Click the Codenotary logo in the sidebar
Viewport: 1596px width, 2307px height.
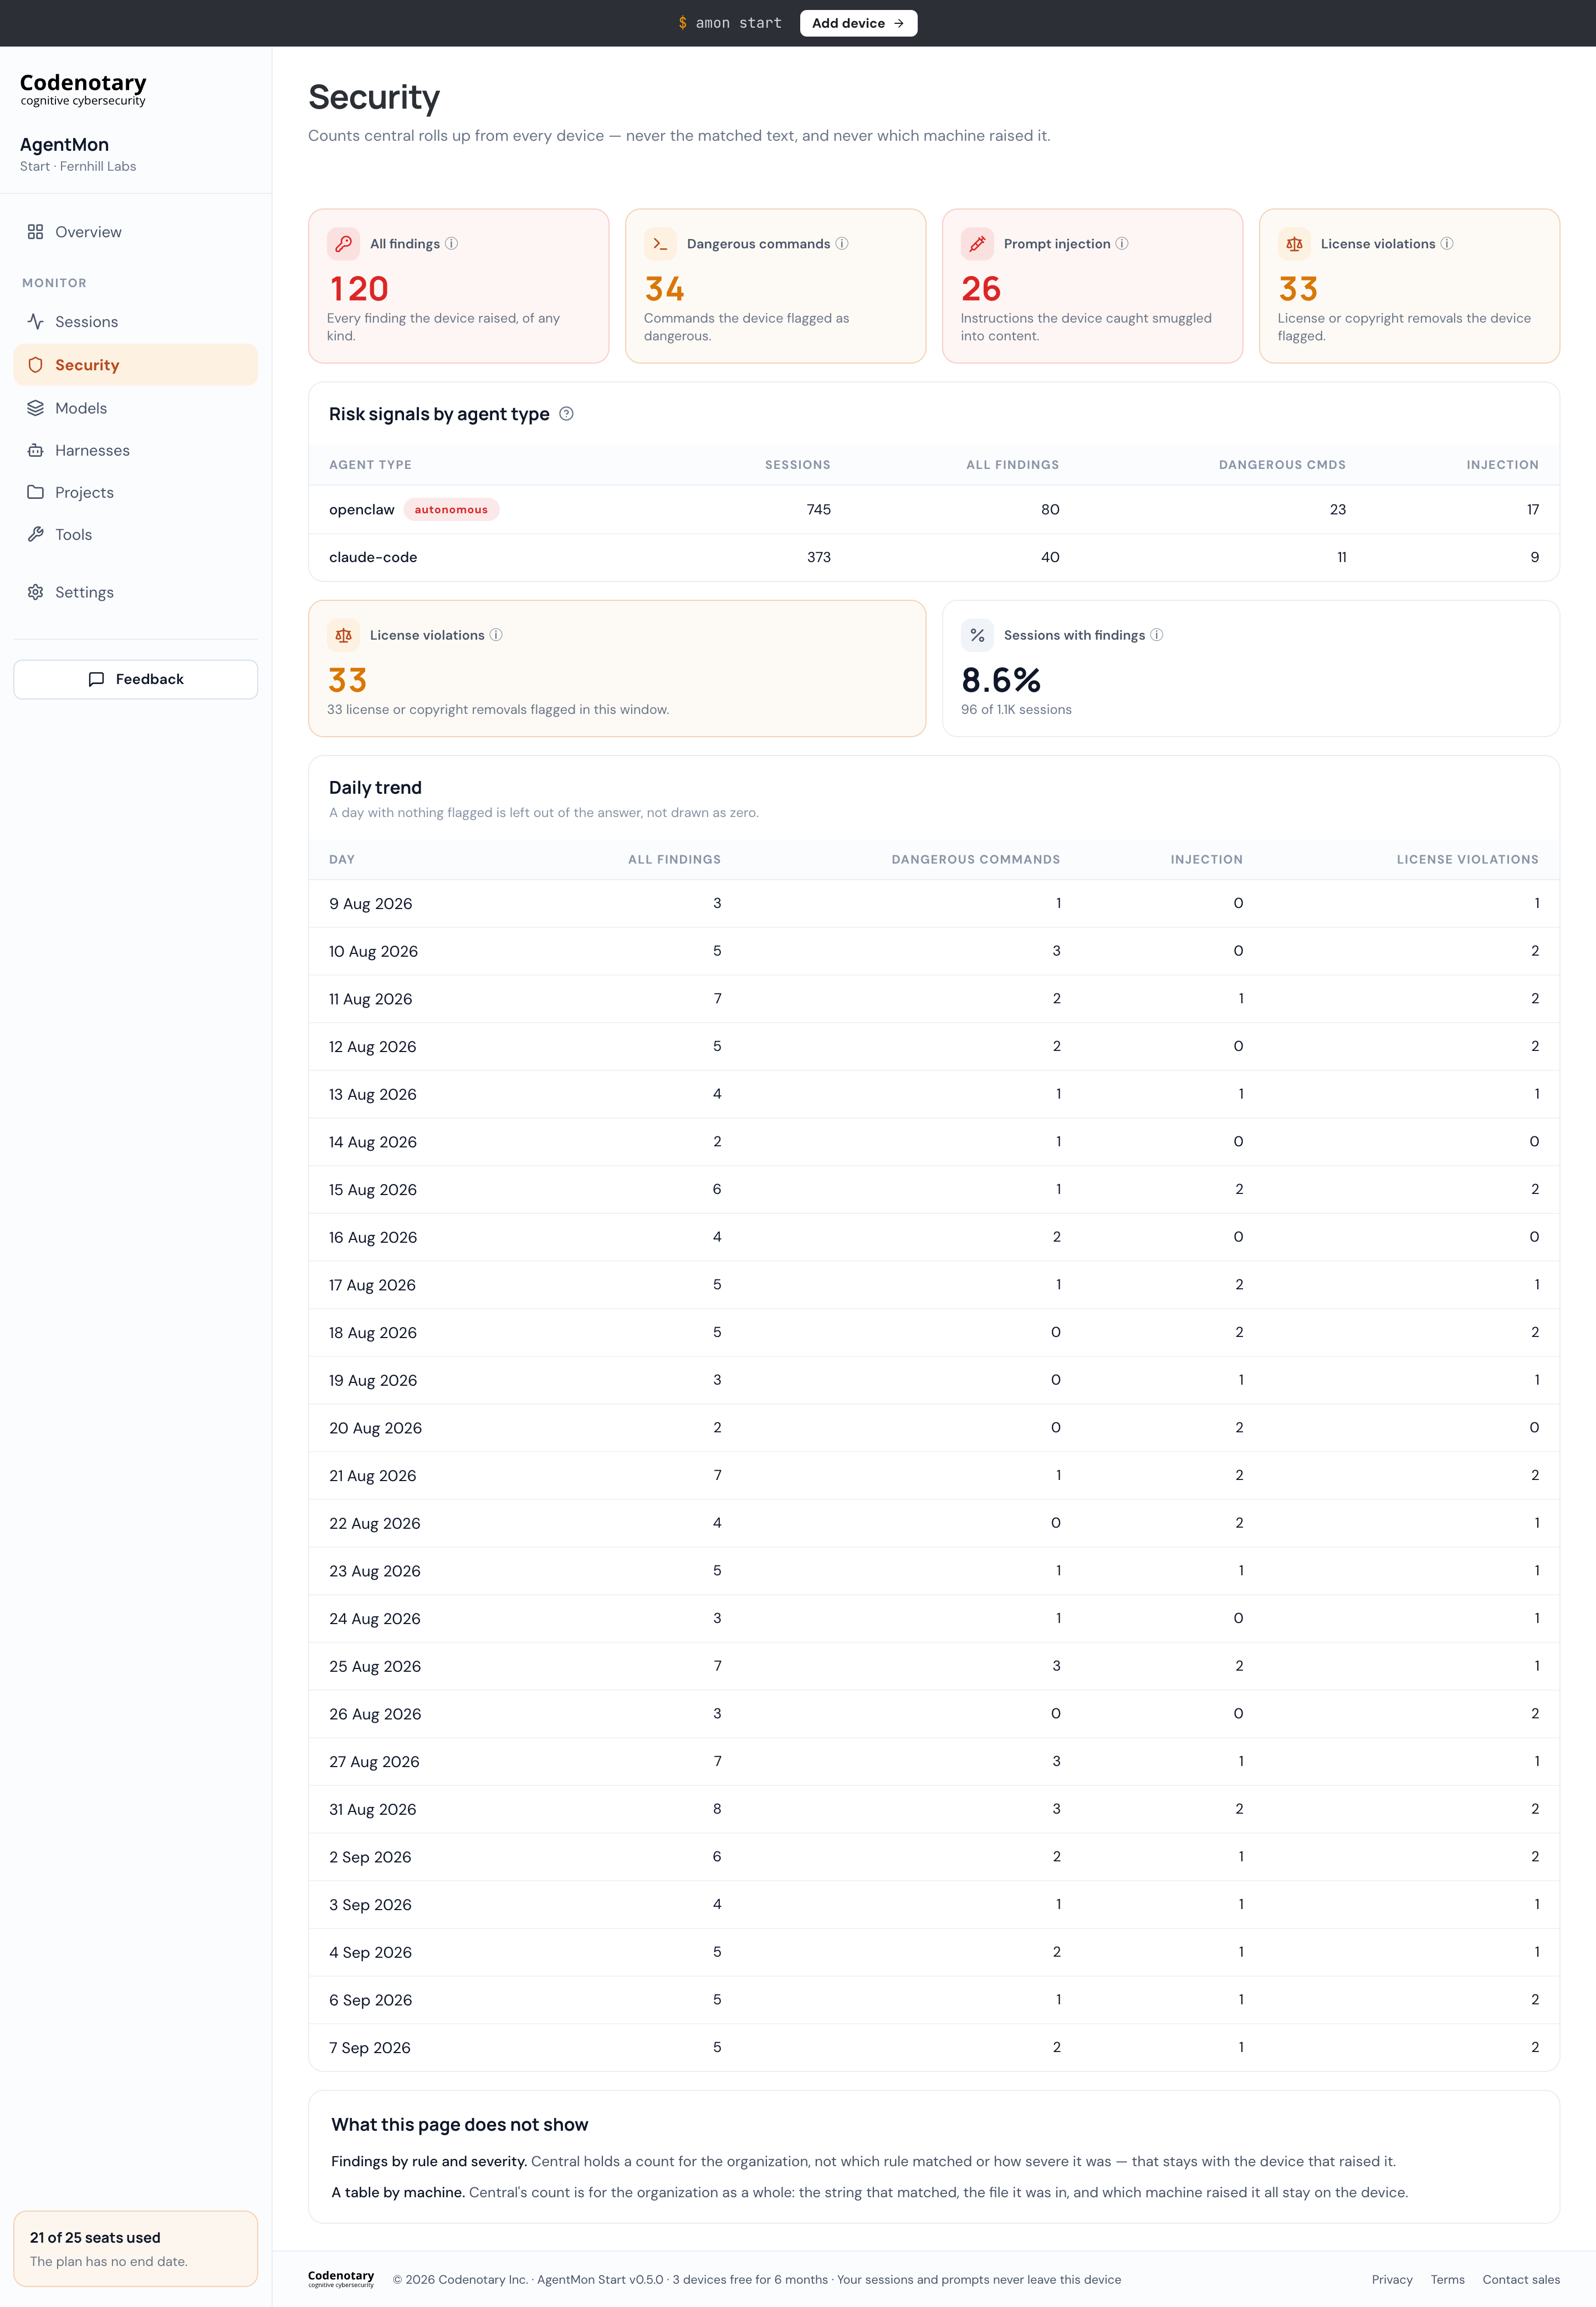(x=83, y=89)
